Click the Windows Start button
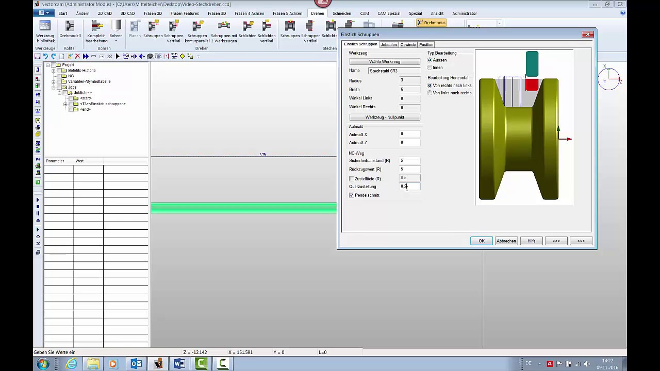 point(43,364)
